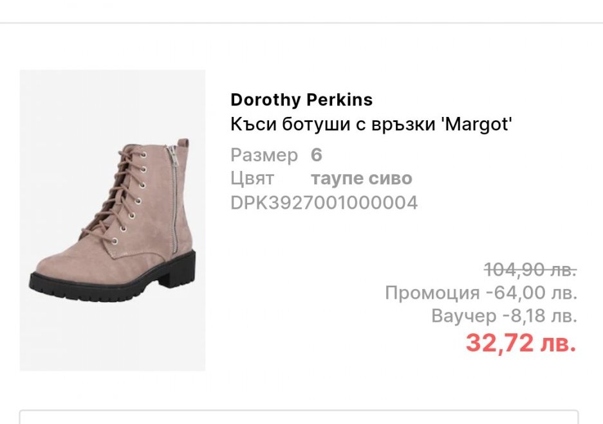
Task: Click the 'Размер' size label
Action: [x=264, y=155]
